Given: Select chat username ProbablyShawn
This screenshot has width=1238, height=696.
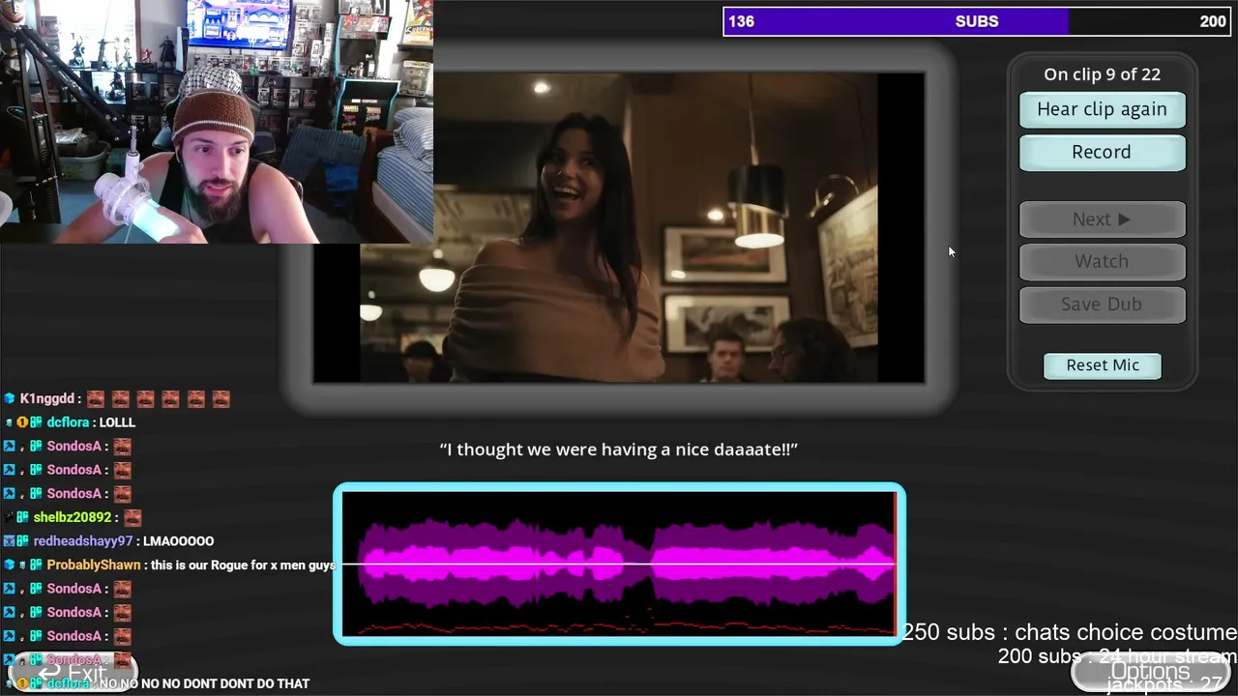Looking at the screenshot, I should pyautogui.click(x=94, y=565).
